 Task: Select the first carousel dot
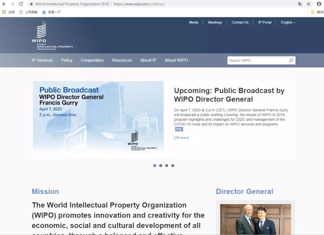154,166
